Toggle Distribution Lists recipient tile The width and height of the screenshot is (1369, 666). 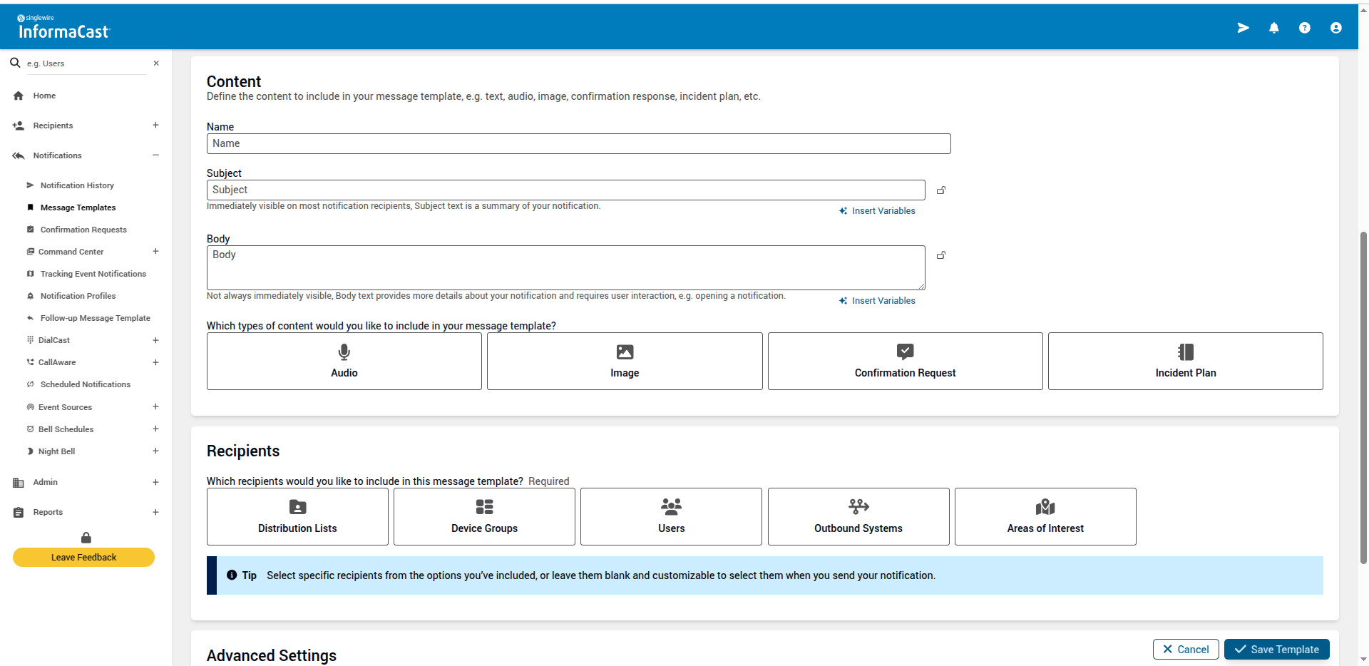click(x=297, y=516)
